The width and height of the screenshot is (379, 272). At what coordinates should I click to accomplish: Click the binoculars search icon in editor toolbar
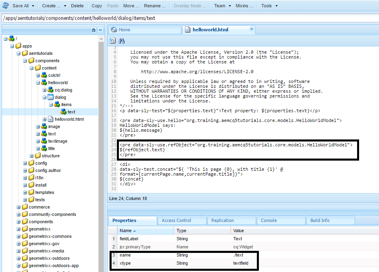click(x=122, y=41)
